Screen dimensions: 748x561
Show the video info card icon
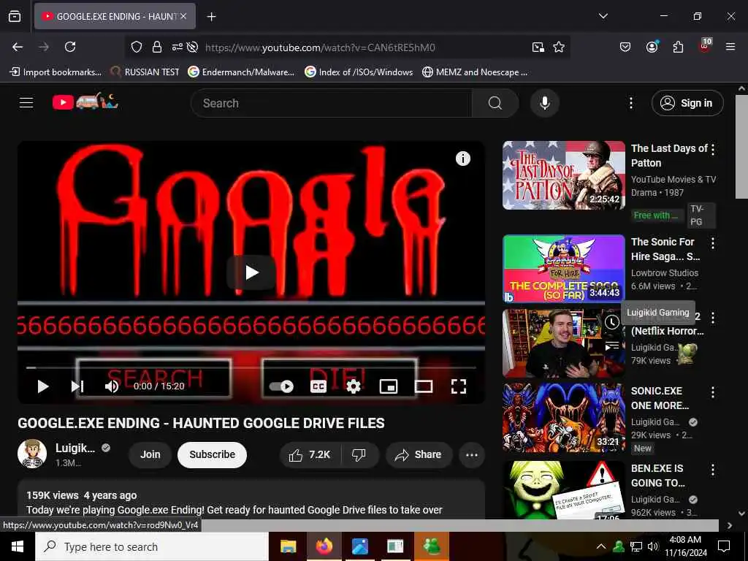pyautogui.click(x=462, y=159)
